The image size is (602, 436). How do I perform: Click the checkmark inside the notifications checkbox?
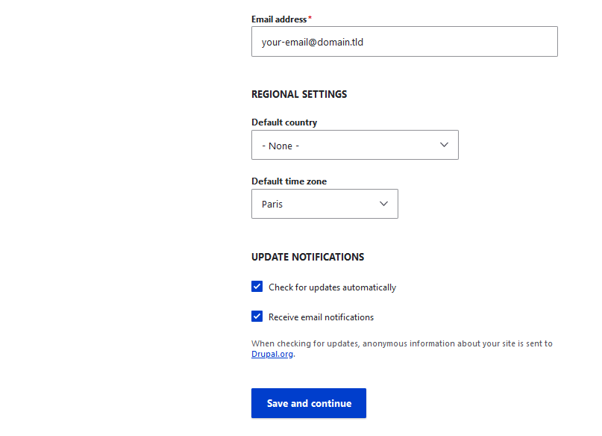pyautogui.click(x=257, y=316)
